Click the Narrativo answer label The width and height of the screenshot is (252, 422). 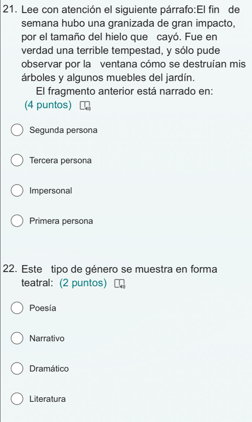coord(47,338)
